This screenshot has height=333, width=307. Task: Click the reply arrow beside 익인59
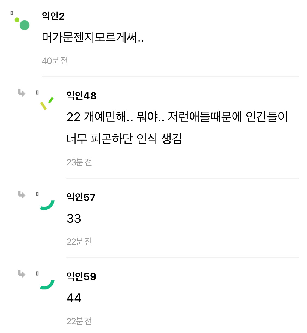[22, 274]
